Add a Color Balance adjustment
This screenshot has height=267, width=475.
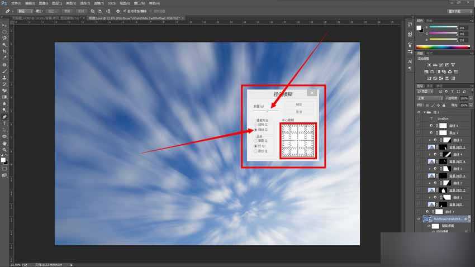point(433,71)
